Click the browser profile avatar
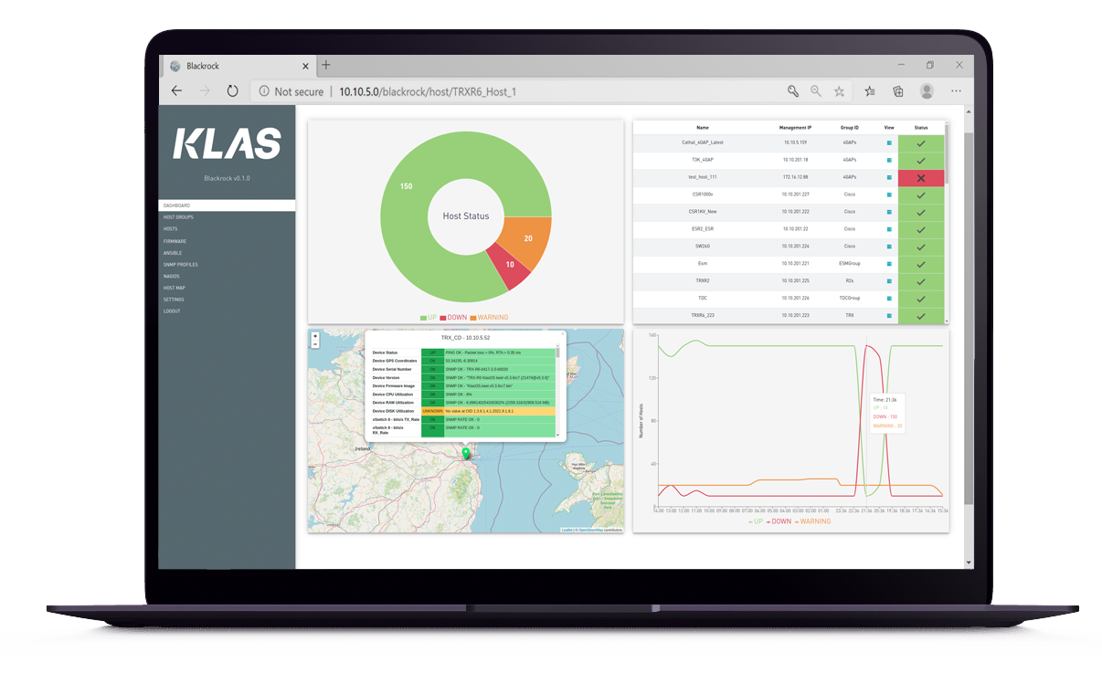 [x=927, y=91]
